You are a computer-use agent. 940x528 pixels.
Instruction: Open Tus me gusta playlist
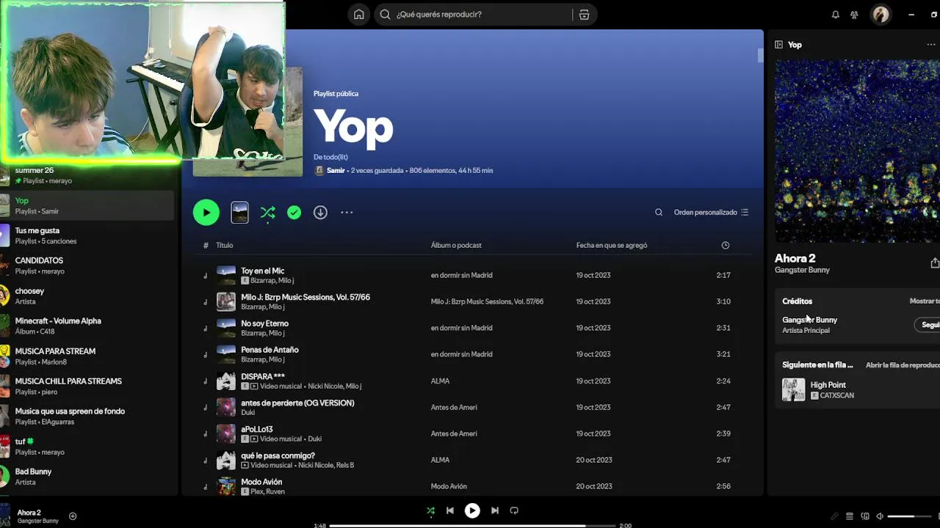point(88,235)
